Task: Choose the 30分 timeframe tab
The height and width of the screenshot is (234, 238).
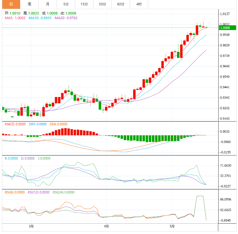Action: coord(102,4)
